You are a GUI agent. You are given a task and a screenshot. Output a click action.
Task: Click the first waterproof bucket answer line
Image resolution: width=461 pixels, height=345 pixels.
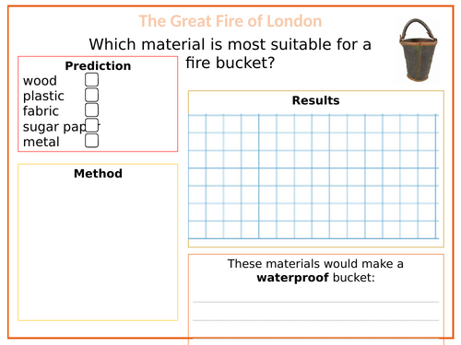point(316,302)
